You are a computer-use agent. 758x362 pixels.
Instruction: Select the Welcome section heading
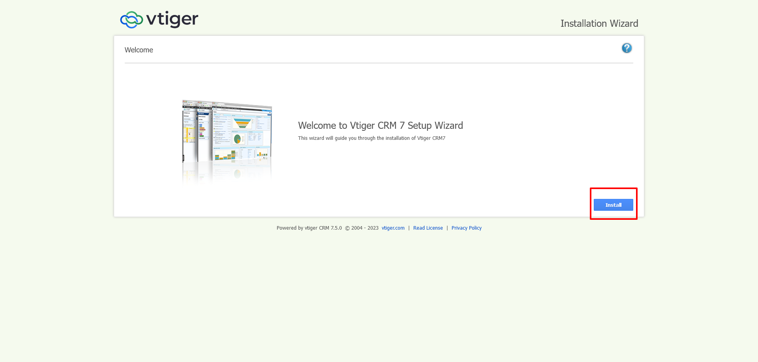point(139,50)
